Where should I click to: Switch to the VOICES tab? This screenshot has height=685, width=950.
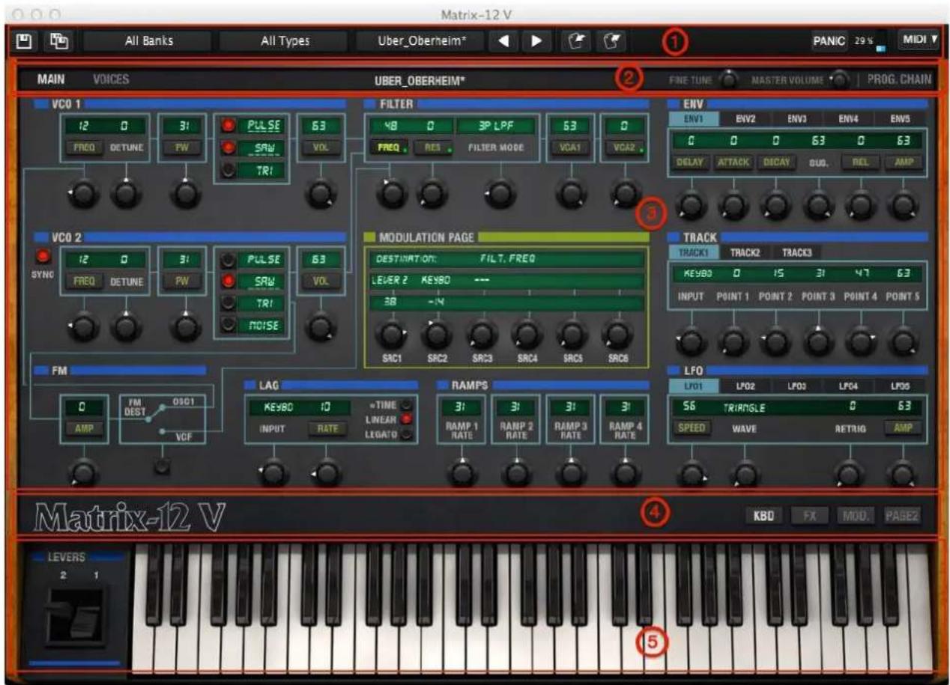(x=111, y=79)
